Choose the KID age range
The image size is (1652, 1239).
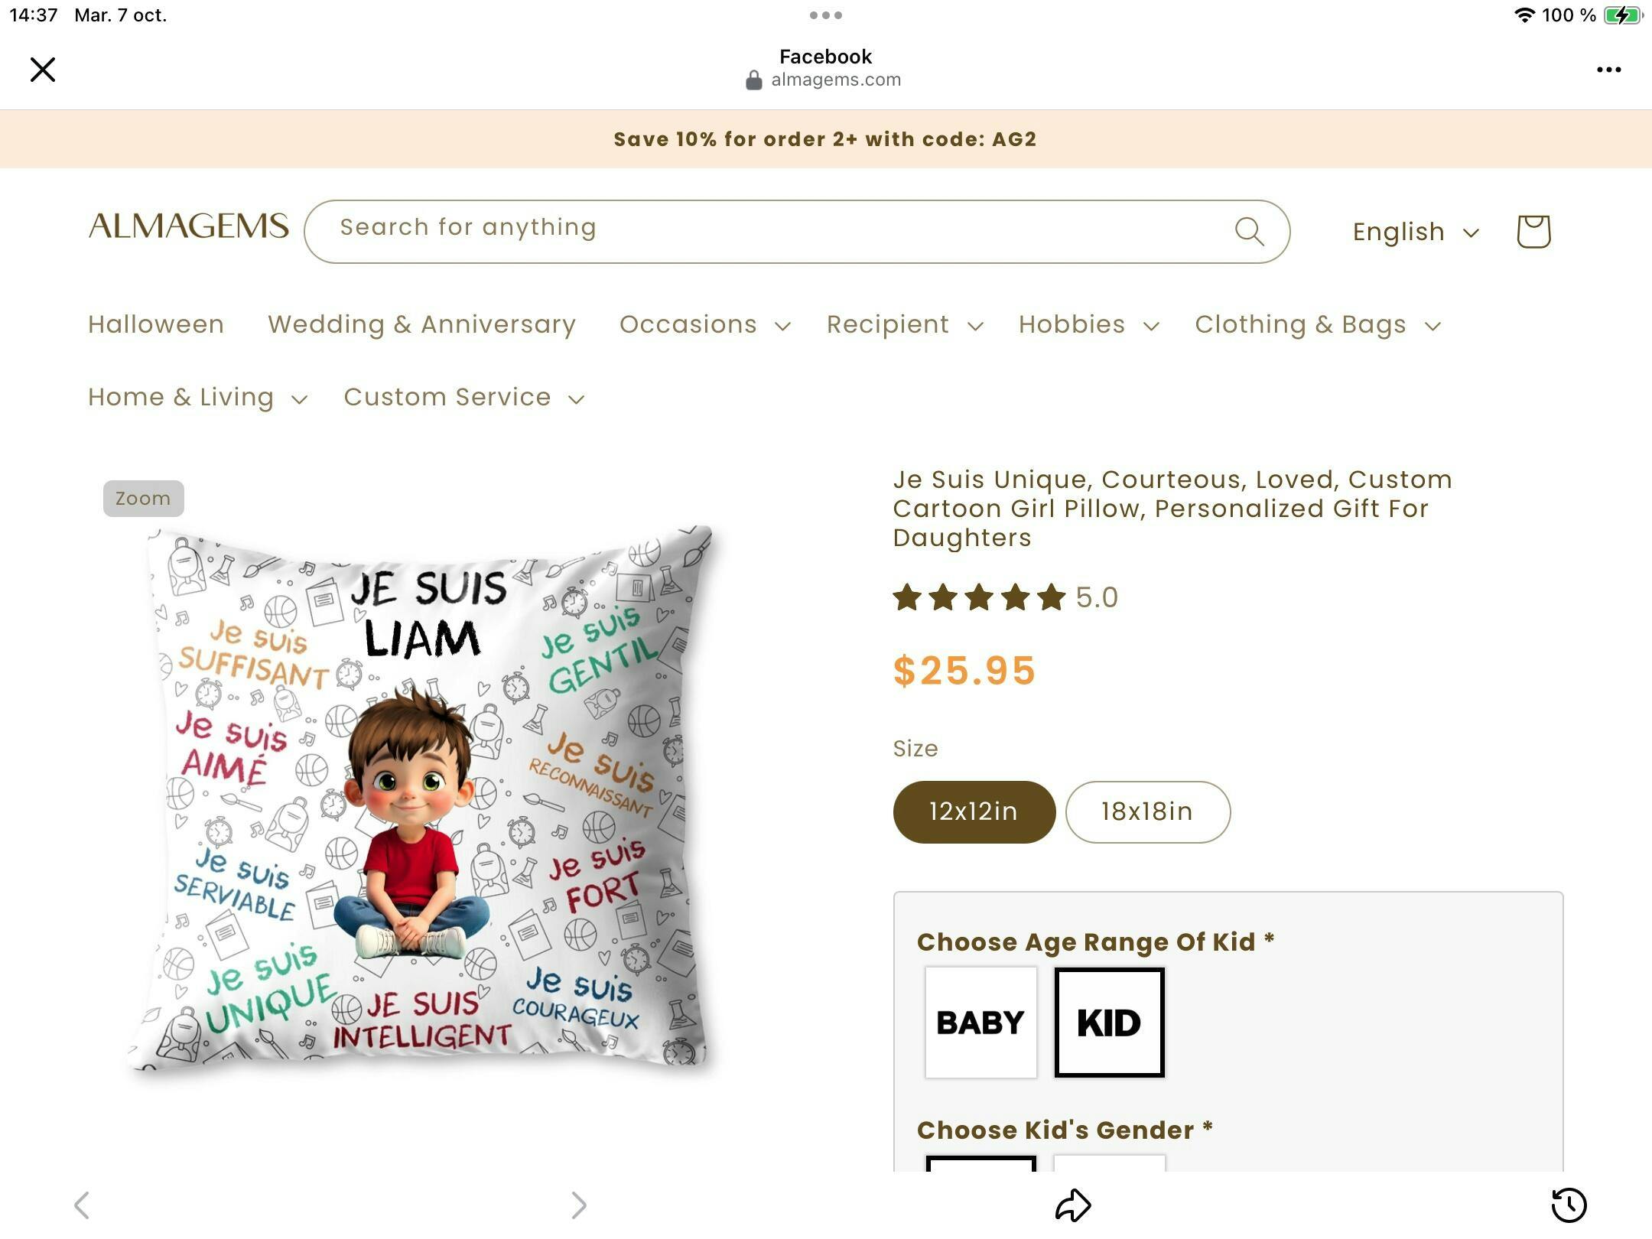1109,1023
